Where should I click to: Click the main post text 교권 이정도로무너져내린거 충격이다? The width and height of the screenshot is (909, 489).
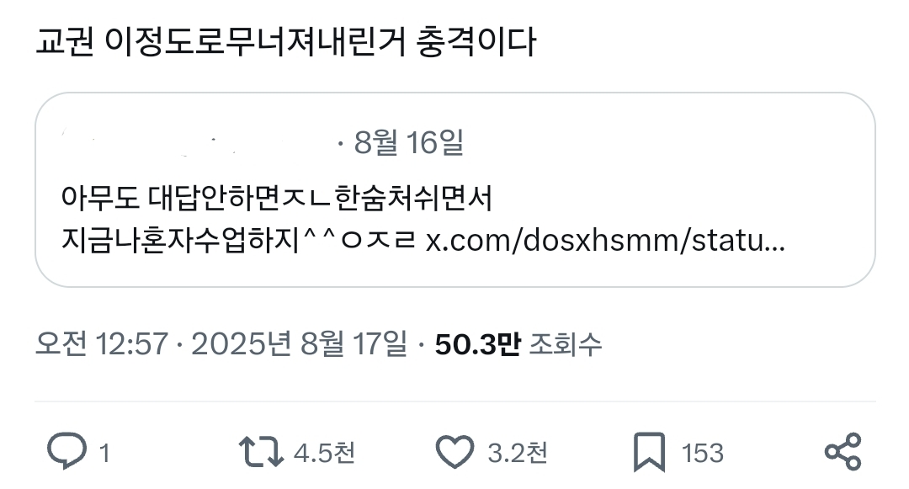pos(286,42)
